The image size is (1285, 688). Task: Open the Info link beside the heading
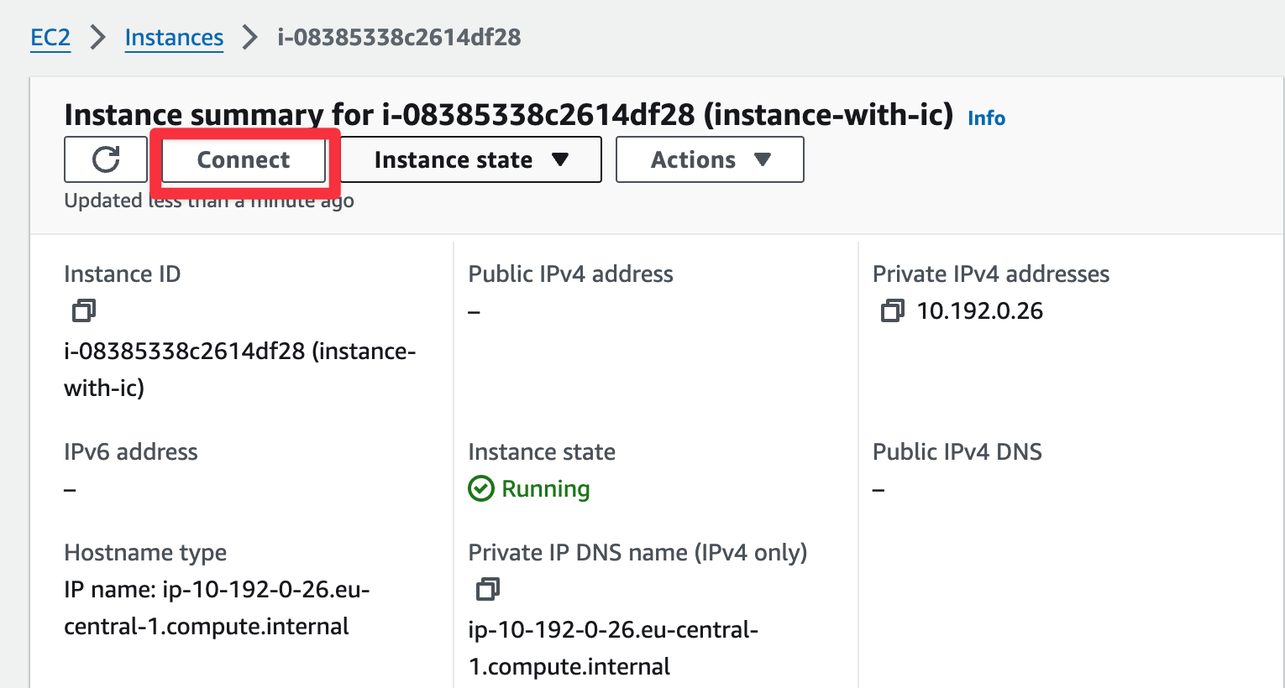(x=986, y=118)
